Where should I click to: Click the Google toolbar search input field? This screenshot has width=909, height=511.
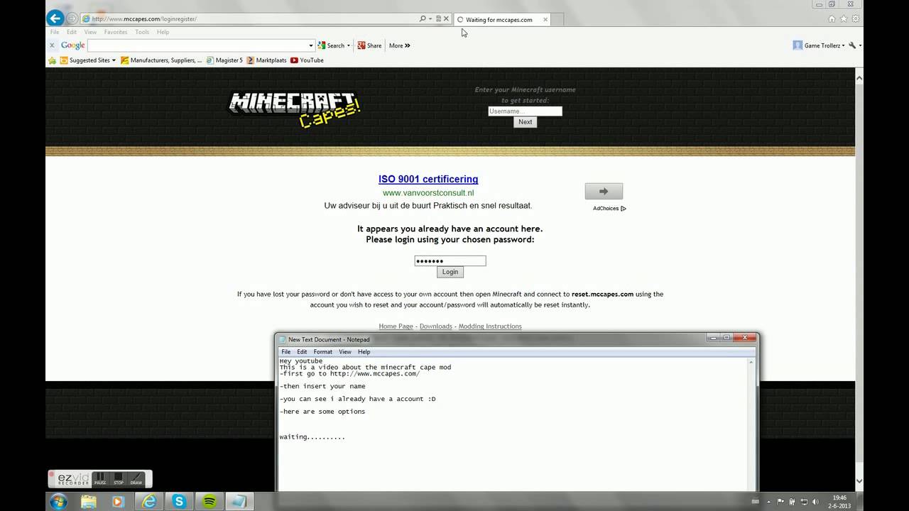coord(197,45)
